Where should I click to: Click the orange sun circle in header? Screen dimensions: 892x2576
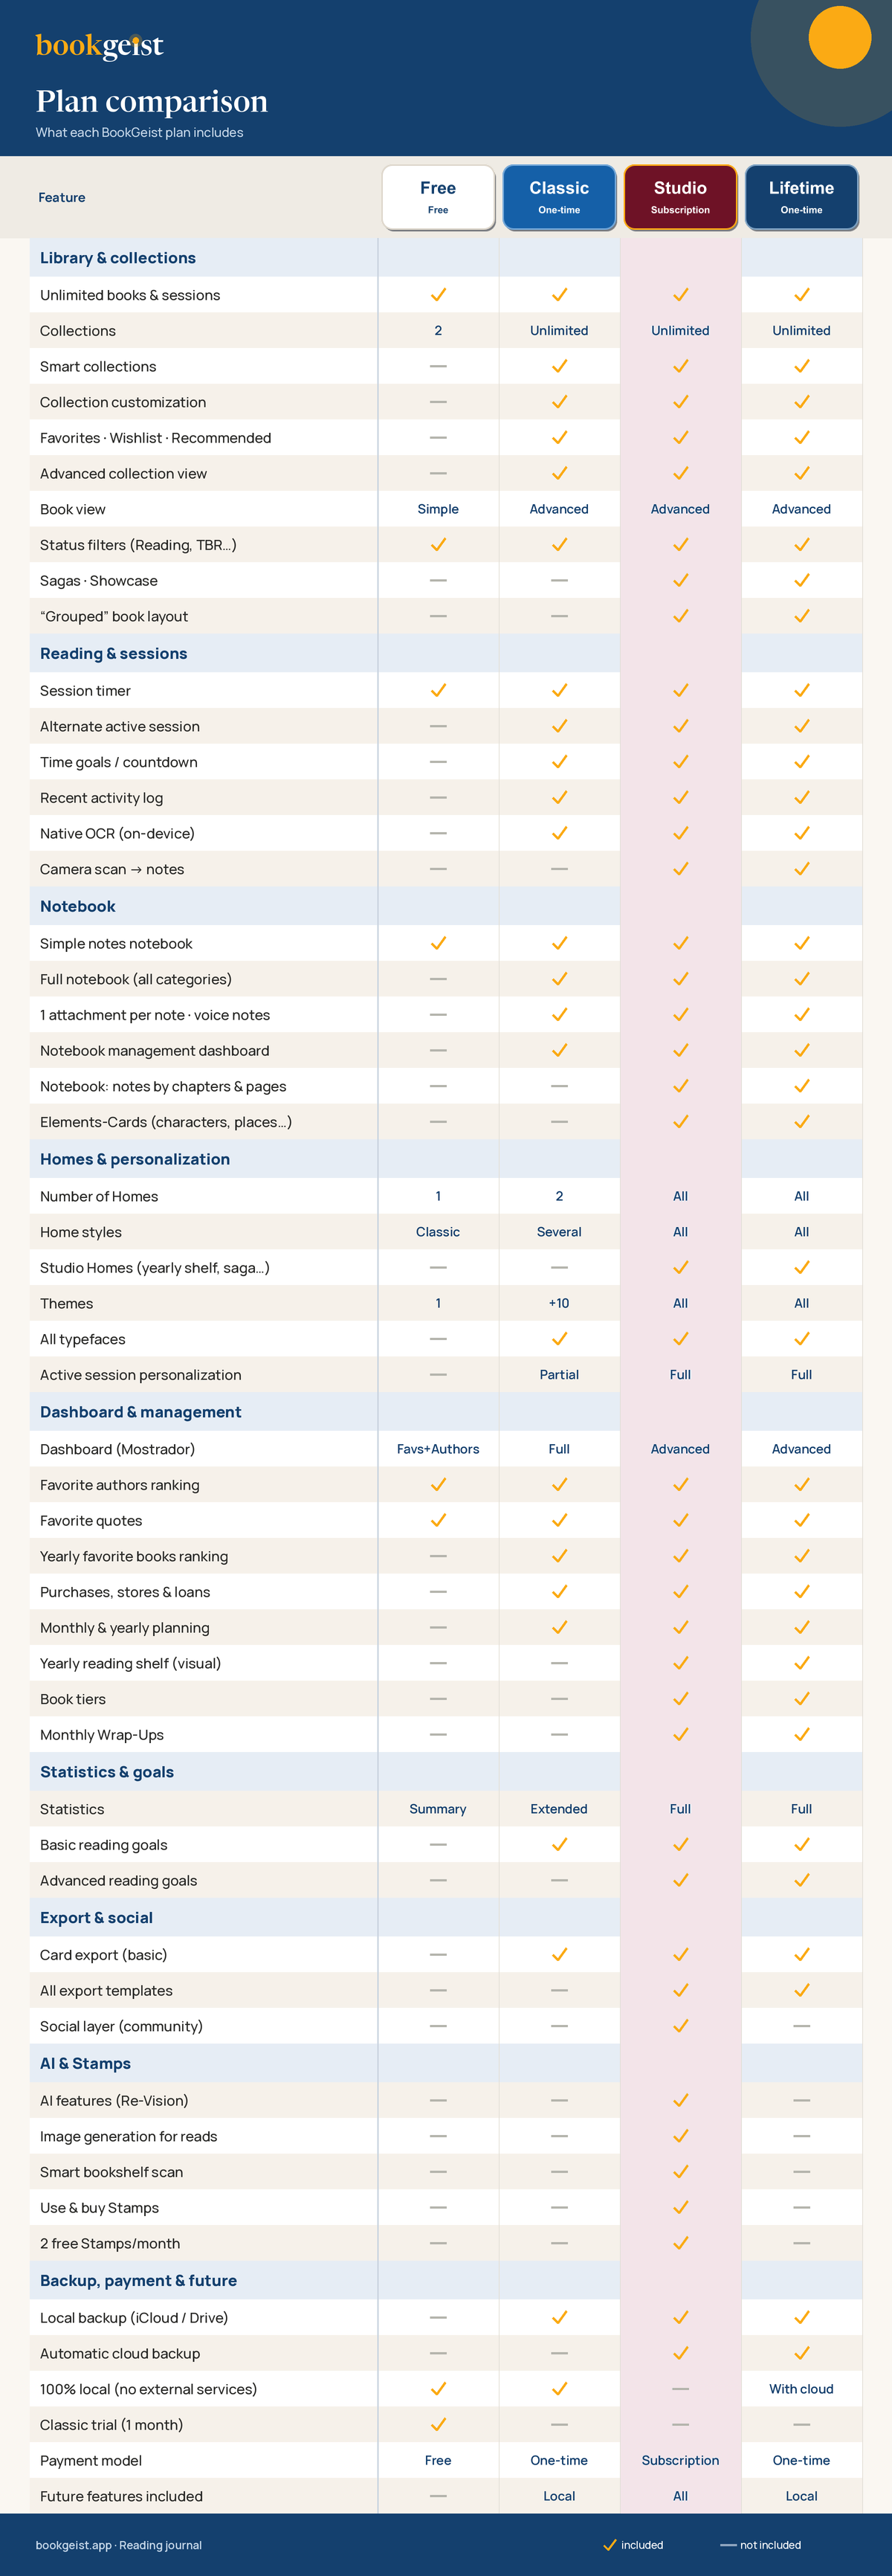pyautogui.click(x=839, y=37)
